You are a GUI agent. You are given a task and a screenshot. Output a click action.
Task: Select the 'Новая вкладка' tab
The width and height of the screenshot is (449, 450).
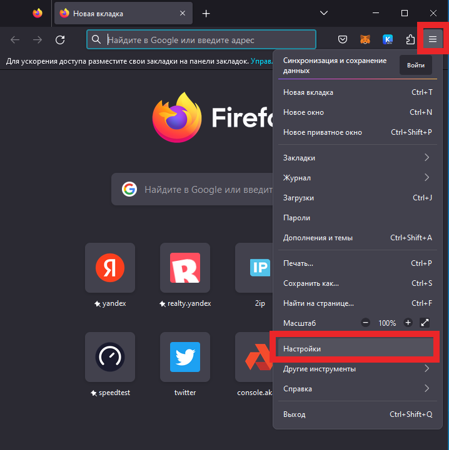tap(123, 13)
